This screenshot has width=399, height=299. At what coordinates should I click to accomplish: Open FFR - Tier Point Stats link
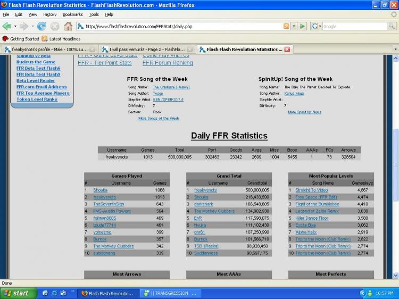point(105,63)
